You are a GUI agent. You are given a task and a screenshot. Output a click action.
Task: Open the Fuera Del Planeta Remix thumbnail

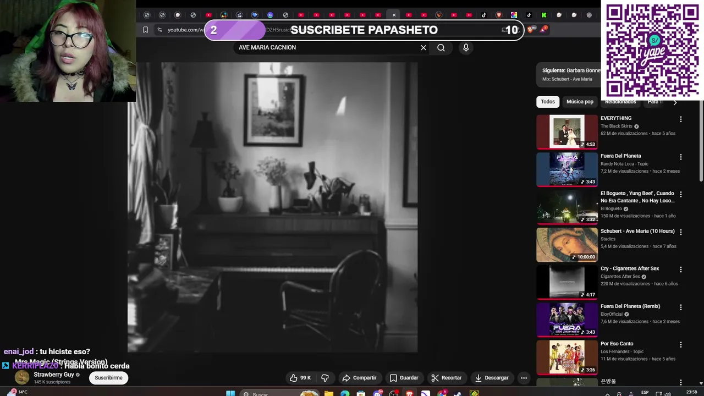click(x=567, y=320)
